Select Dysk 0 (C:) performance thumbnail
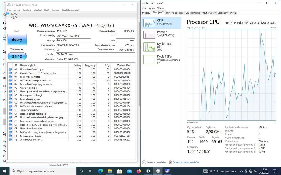281x175 pixels. click(149, 47)
